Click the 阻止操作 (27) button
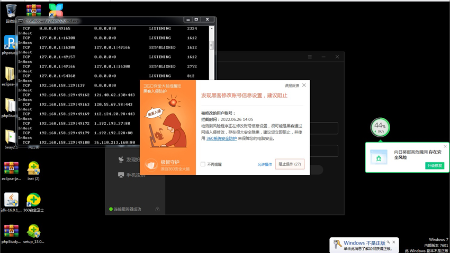The image size is (450, 253). [x=290, y=164]
